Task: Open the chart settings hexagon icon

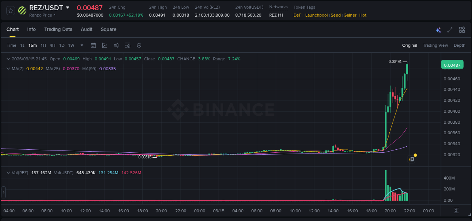Action: 139,45
